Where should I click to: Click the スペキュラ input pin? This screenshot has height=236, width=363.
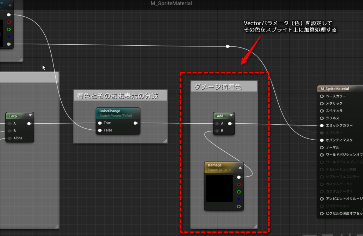pyautogui.click(x=322, y=111)
